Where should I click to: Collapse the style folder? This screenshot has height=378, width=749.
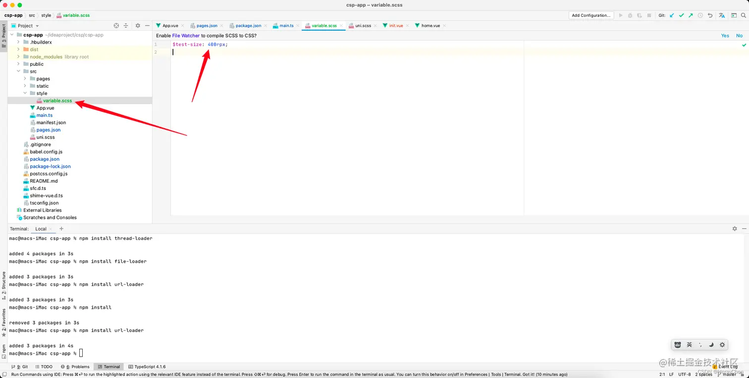tap(25, 93)
